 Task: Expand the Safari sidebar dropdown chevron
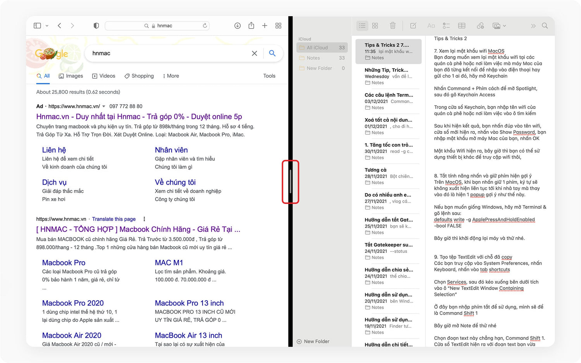pos(47,26)
